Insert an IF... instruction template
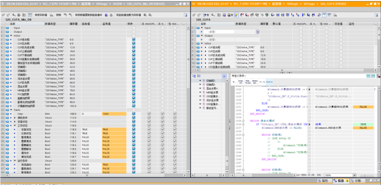This screenshot has height=185, width=381. pos(234,81)
